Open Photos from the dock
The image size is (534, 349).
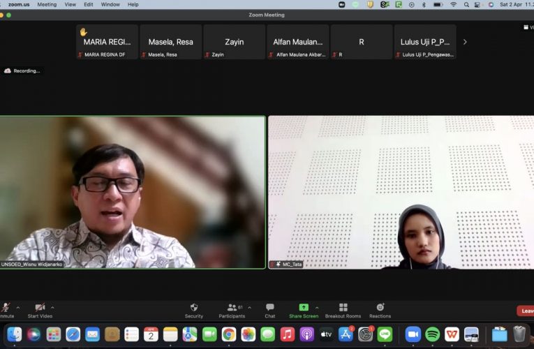pyautogui.click(x=249, y=334)
